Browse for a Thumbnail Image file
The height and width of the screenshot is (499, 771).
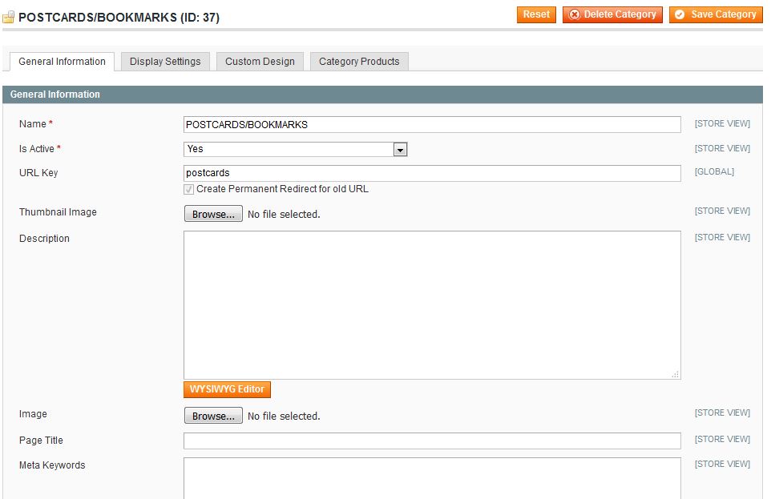[213, 215]
